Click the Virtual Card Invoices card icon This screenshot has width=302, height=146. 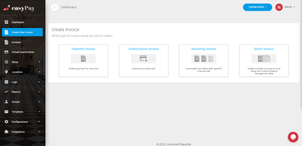coord(6,52)
